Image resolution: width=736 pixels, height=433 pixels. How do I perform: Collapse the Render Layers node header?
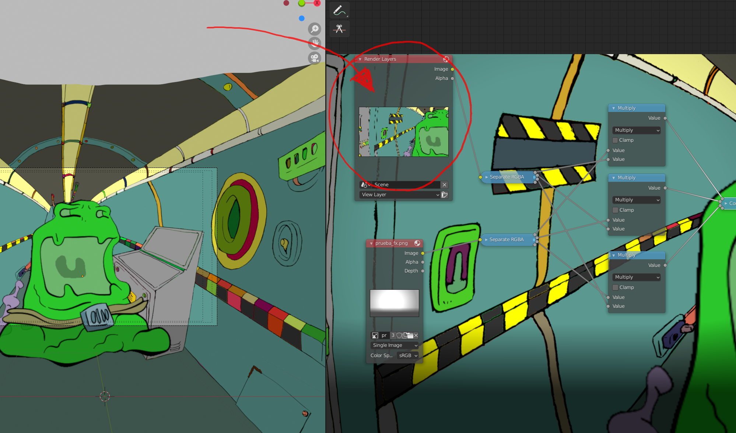click(x=360, y=59)
